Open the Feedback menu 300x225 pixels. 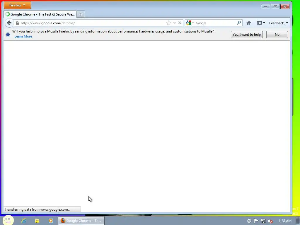279,23
